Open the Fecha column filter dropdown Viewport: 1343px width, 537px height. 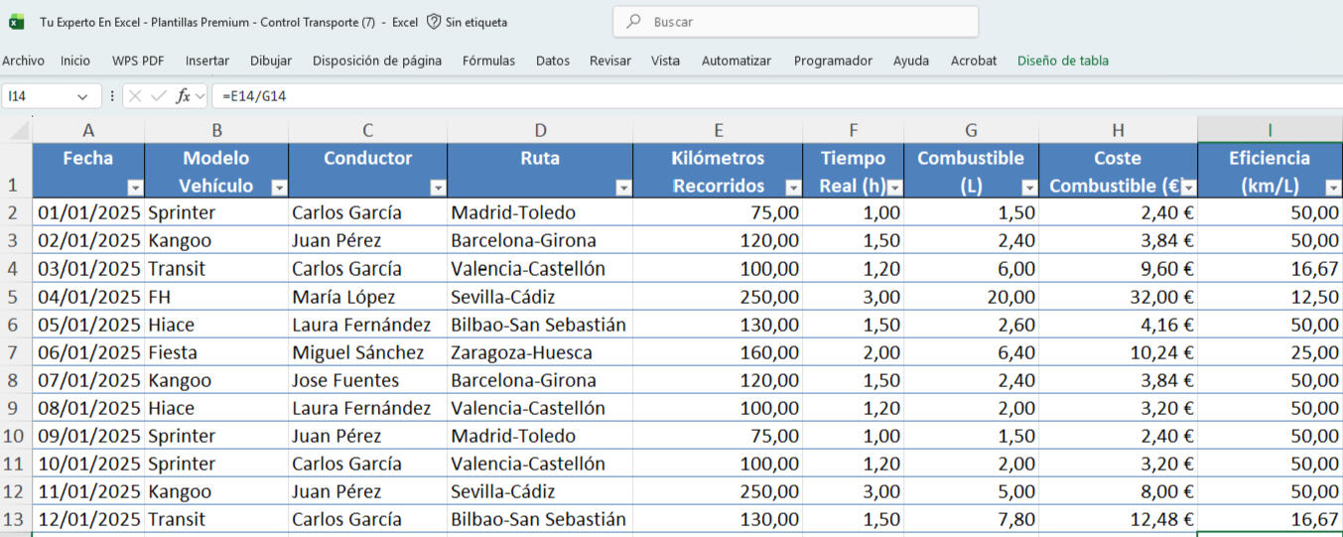135,188
